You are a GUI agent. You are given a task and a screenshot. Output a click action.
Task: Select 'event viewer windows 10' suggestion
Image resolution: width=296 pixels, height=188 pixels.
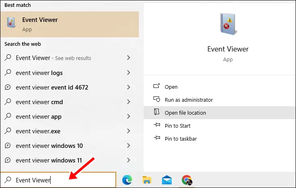pyautogui.click(x=49, y=146)
